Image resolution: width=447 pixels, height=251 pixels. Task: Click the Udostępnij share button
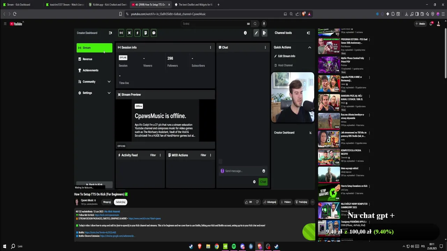(270, 202)
